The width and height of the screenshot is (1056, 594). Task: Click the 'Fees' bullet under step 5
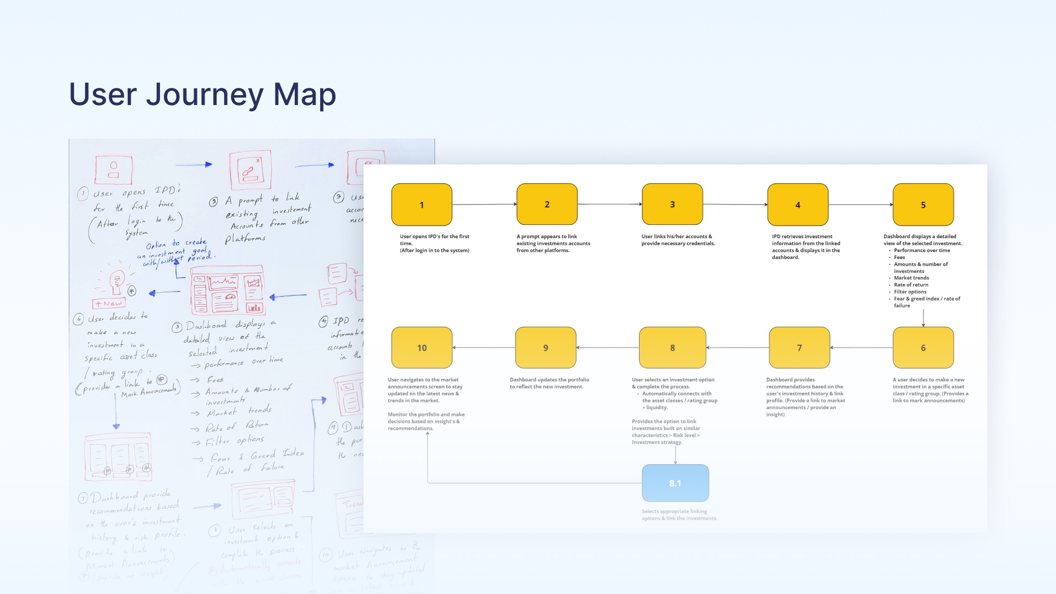899,257
